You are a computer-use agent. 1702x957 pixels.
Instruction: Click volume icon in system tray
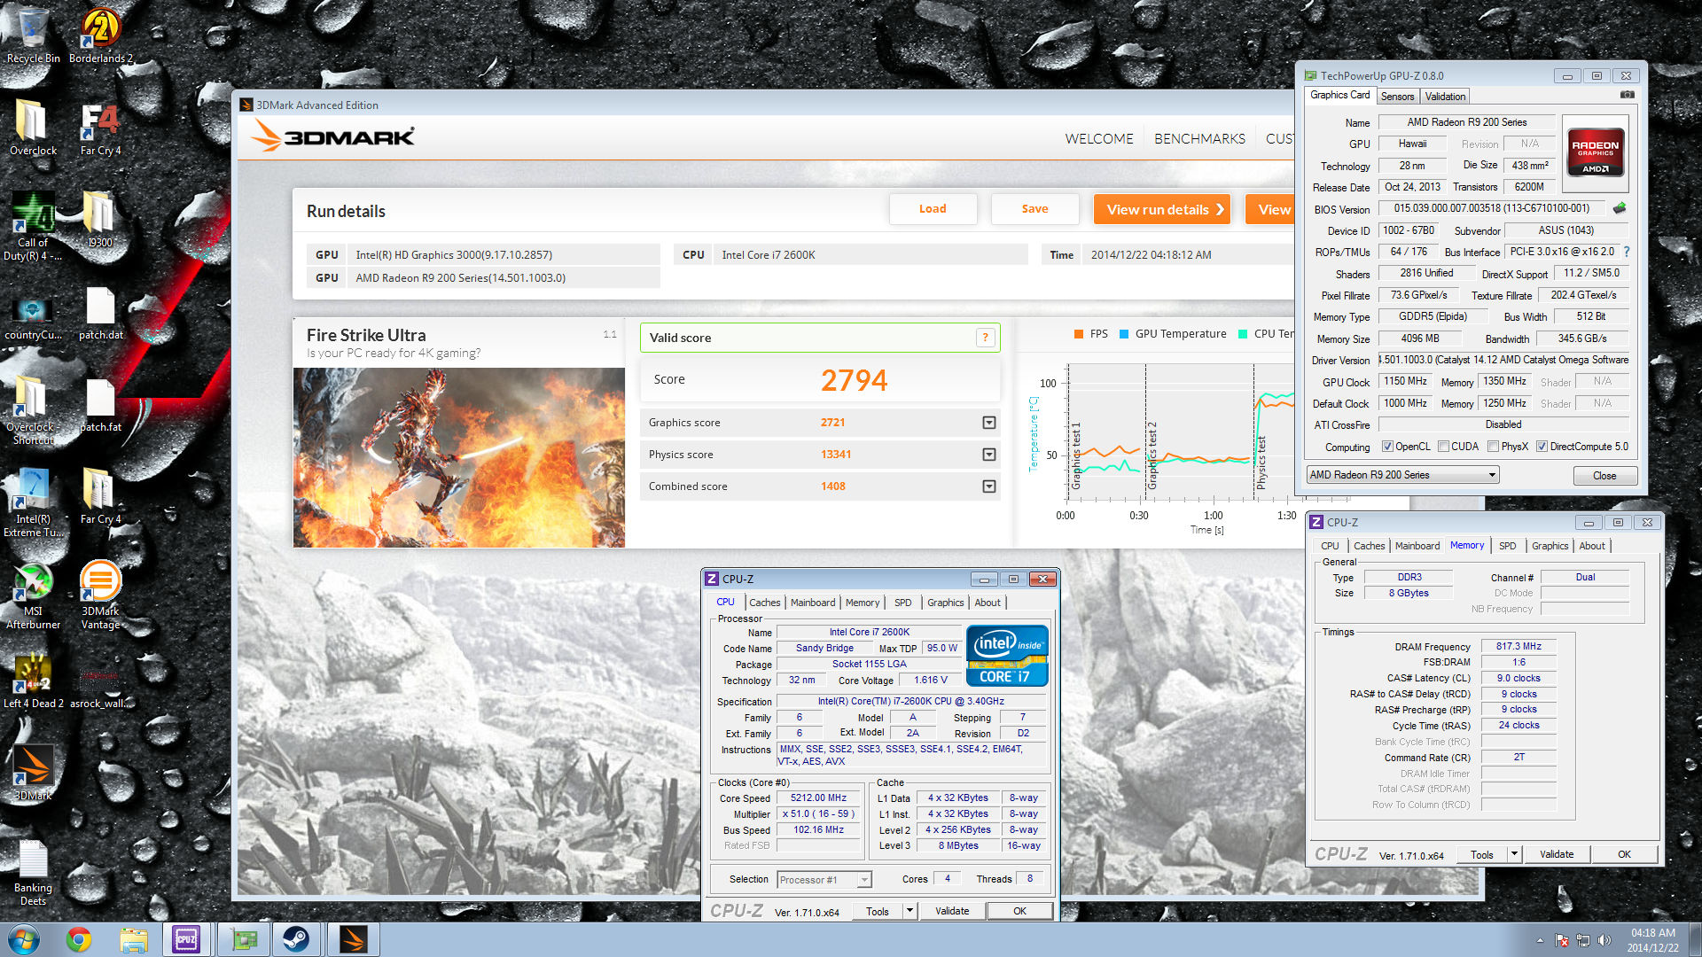[x=1604, y=940]
